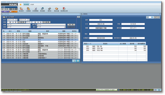This screenshot has height=95, width=165.
Task: Select parts row with quantity 100
Action: point(115,50)
